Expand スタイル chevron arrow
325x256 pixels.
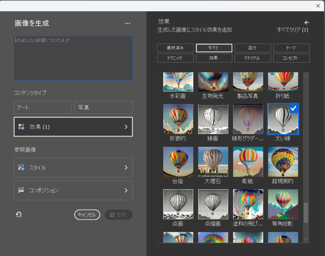[x=126, y=168]
